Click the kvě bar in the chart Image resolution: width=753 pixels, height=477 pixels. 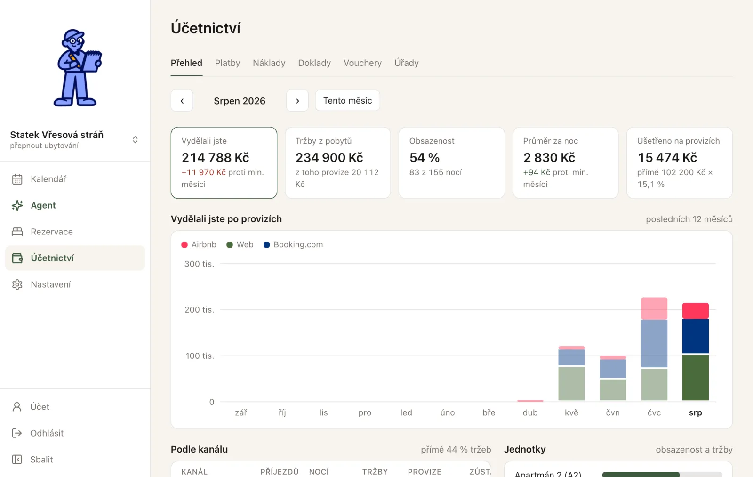[571, 373]
